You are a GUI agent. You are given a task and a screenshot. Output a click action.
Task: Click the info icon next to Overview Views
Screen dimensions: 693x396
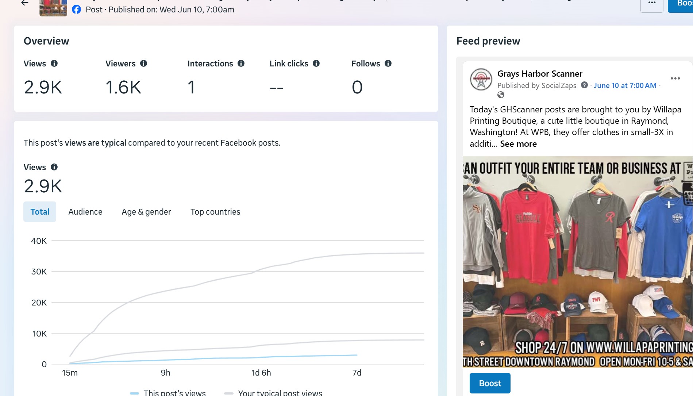coord(54,64)
